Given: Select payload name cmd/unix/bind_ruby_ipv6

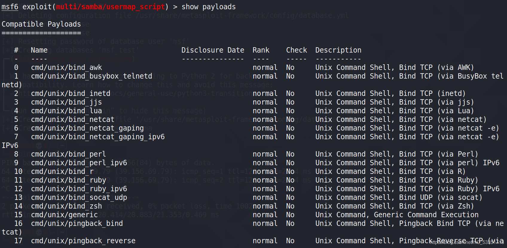Looking at the screenshot, I should point(79,189).
